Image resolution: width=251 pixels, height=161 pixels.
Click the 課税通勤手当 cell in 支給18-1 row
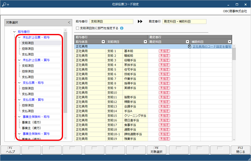[135, 134]
